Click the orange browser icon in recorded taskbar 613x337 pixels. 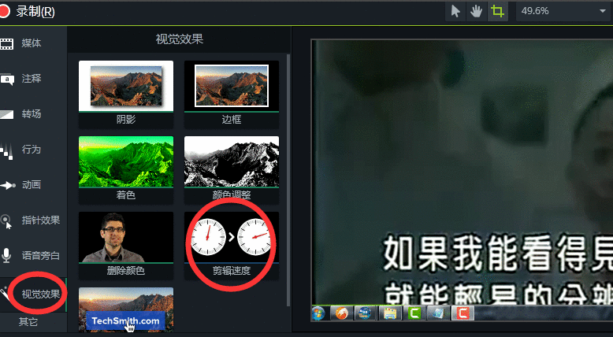click(x=341, y=313)
